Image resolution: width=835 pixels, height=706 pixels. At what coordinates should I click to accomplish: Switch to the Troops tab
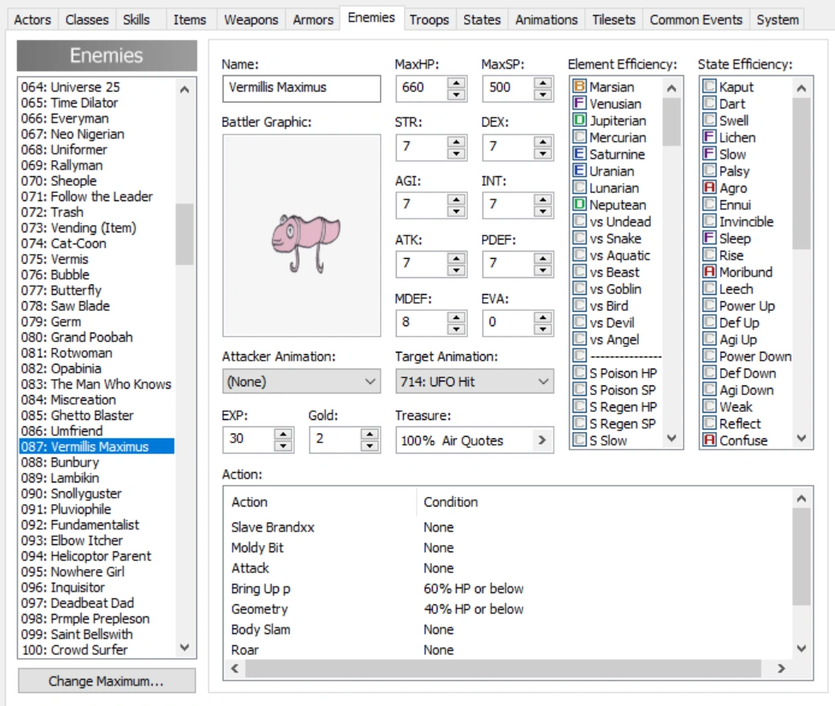point(430,20)
